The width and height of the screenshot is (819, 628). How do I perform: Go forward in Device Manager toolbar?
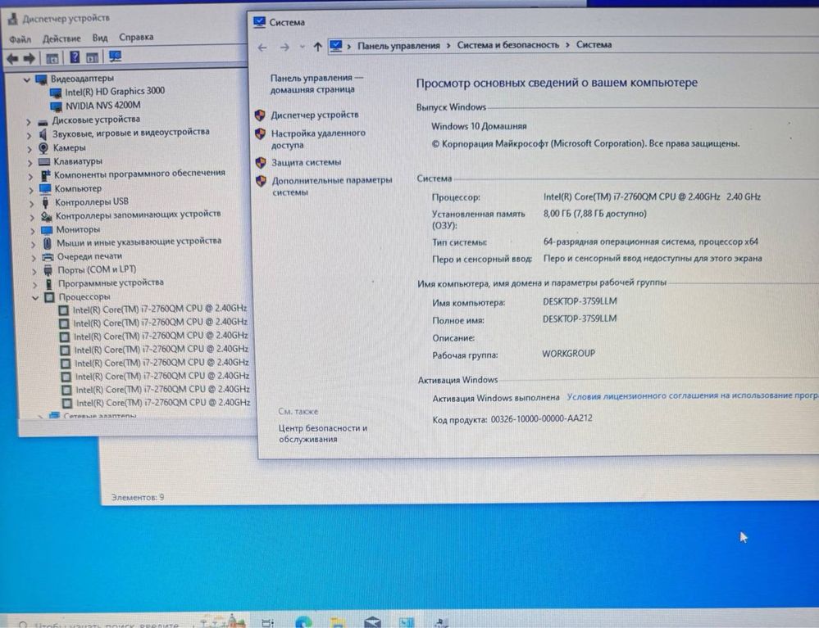tap(30, 58)
